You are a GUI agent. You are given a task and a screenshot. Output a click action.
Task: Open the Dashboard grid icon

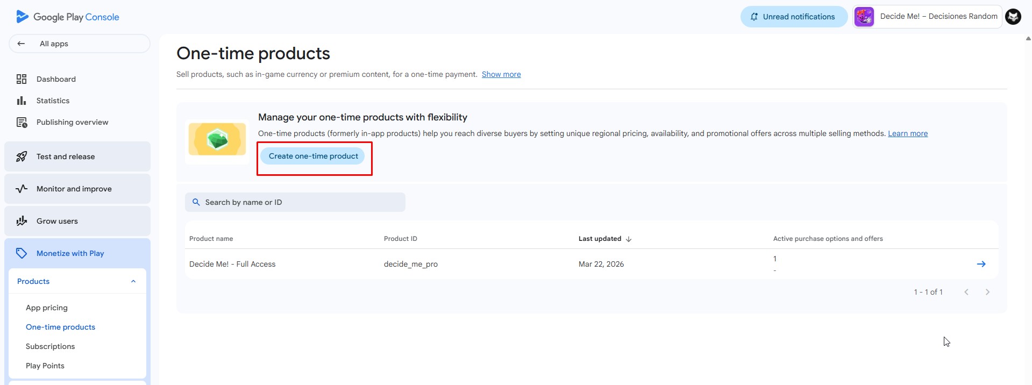tap(22, 79)
